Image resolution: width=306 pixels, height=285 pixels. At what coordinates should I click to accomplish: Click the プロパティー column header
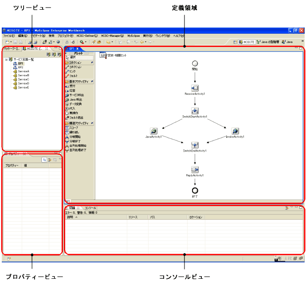[12, 165]
